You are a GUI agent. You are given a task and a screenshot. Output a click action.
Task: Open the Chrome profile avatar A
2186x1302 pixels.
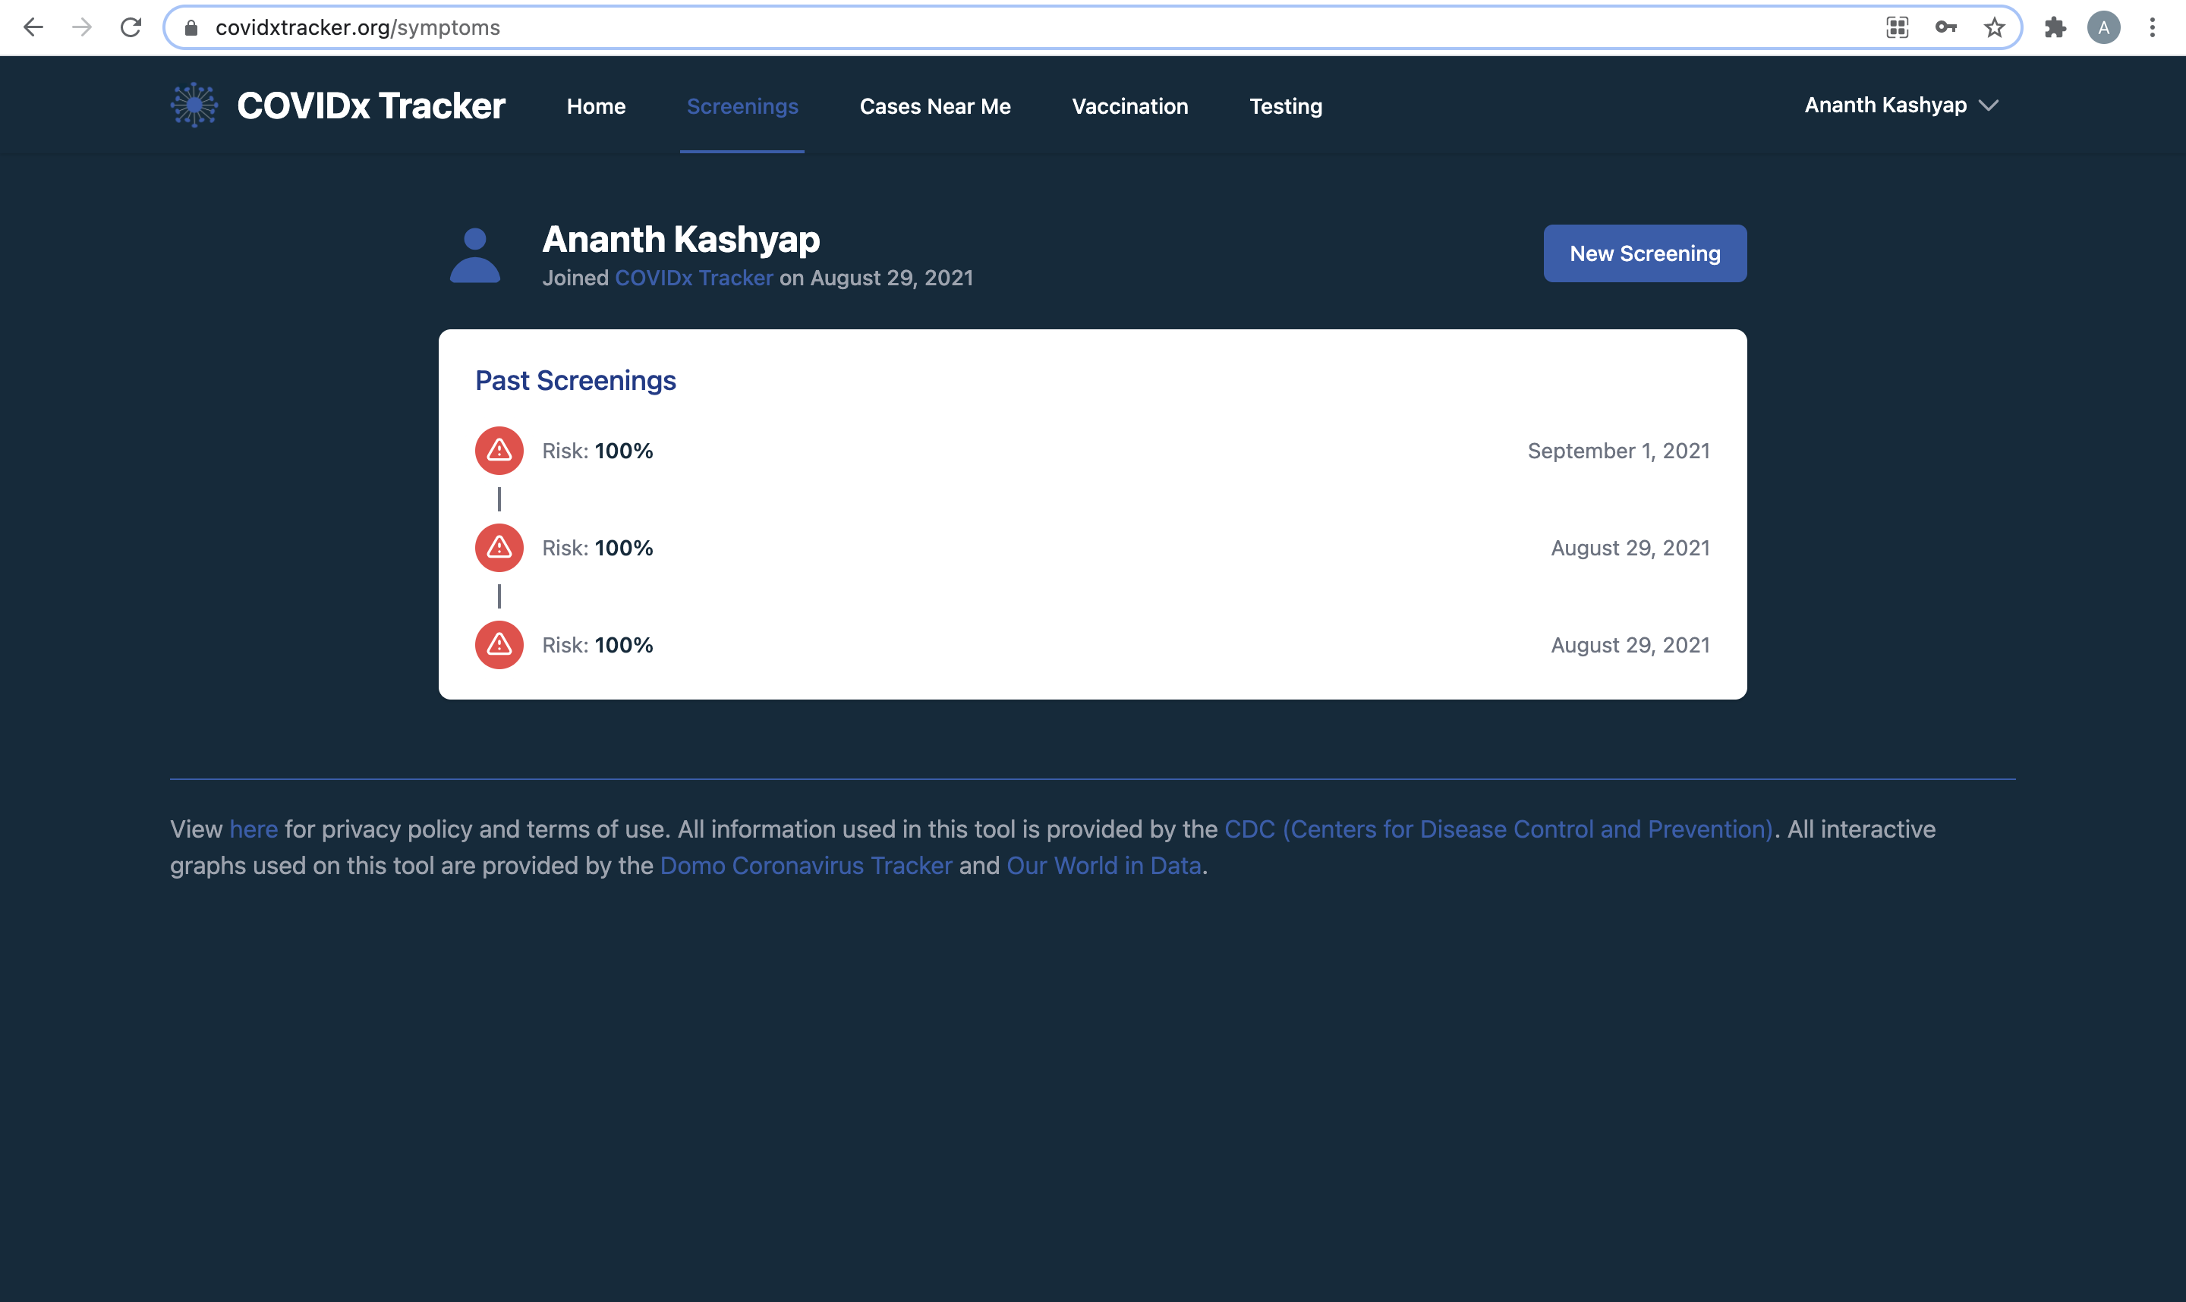tap(2103, 28)
